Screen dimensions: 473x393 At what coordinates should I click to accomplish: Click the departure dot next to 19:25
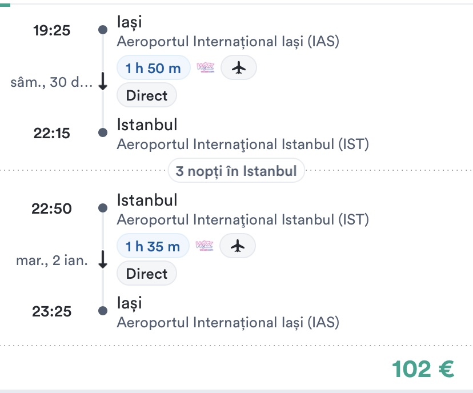click(103, 30)
